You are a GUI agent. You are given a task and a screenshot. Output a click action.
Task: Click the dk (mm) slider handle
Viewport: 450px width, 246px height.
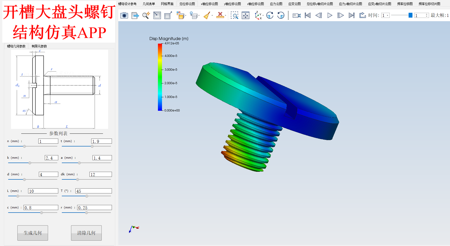[77, 179]
